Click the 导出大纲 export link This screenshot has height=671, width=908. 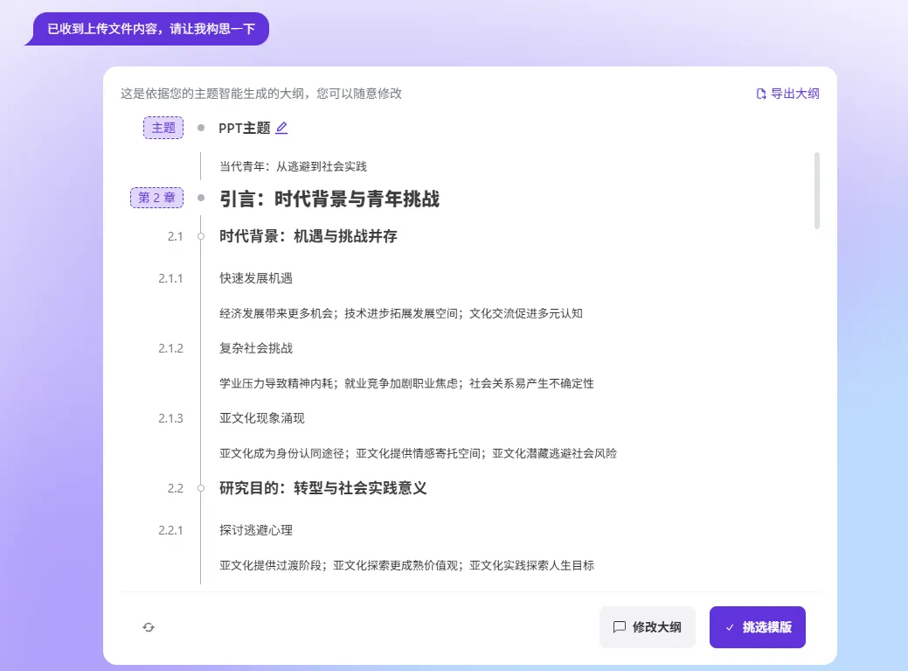(x=787, y=94)
